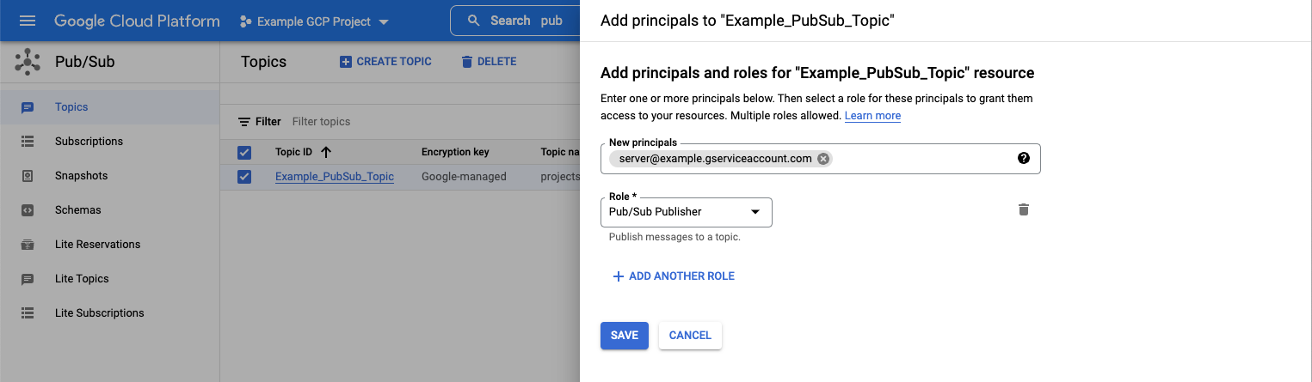Click the Snapshots sidebar icon
This screenshot has height=382, width=1312.
click(x=28, y=176)
